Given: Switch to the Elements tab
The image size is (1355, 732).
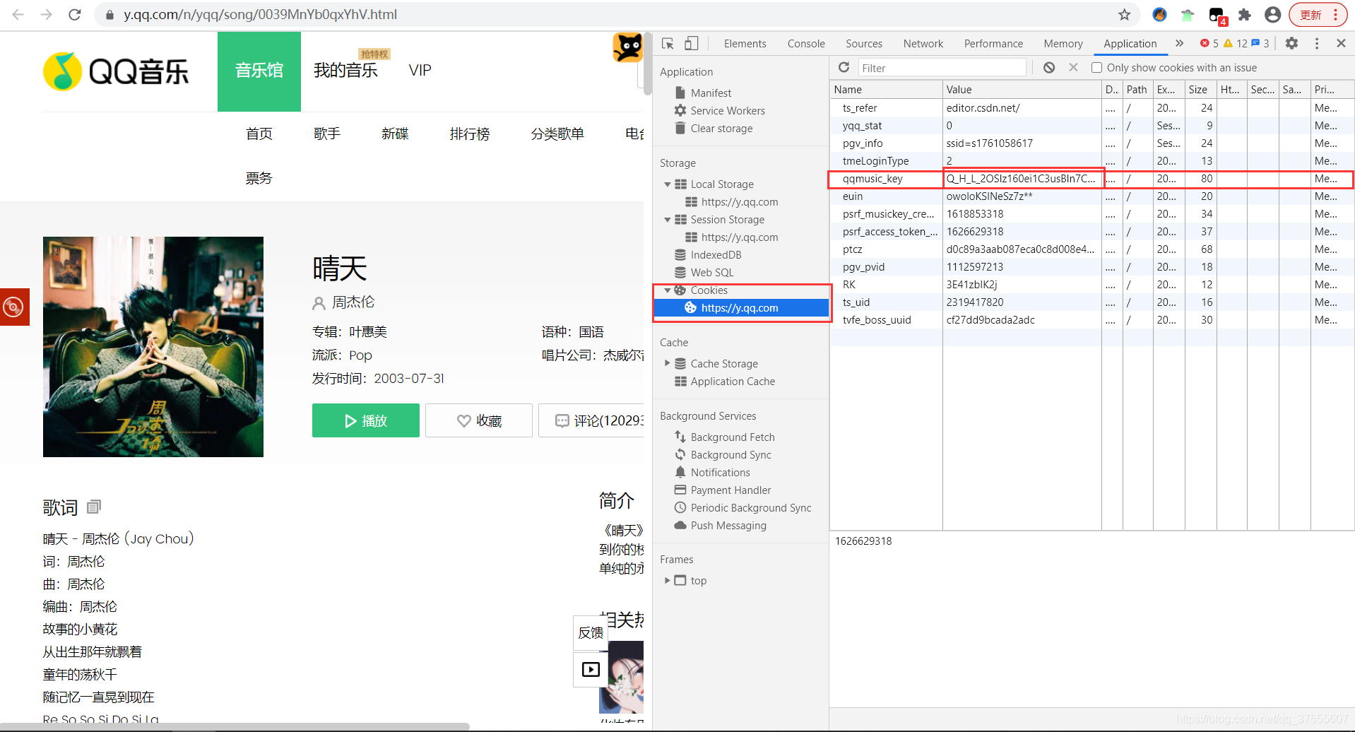Looking at the screenshot, I should pyautogui.click(x=745, y=43).
